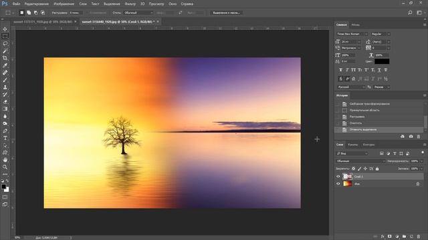Select the Clone Stamp tool
This screenshot has width=428, height=240.
pos(5,87)
